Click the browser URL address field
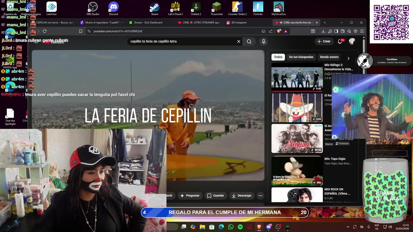 [x=174, y=31]
